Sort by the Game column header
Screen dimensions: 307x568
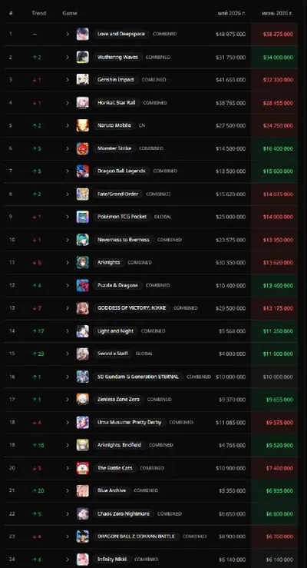coord(70,13)
